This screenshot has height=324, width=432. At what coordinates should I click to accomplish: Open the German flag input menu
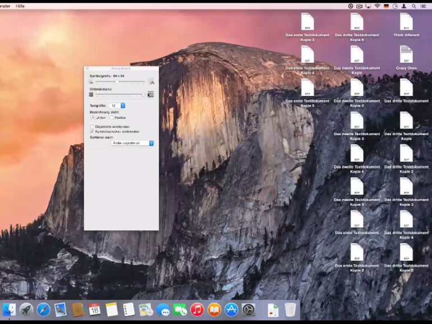click(x=386, y=6)
